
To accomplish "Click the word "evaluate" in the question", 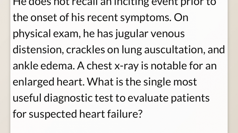I will pos(148,98).
